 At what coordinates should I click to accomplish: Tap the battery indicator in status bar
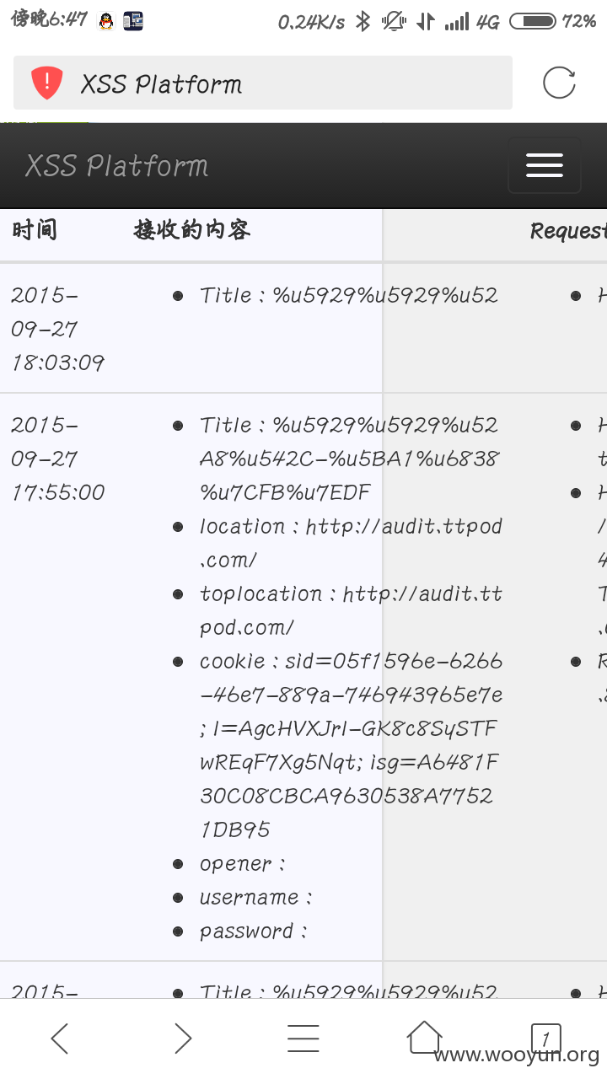[x=533, y=21]
